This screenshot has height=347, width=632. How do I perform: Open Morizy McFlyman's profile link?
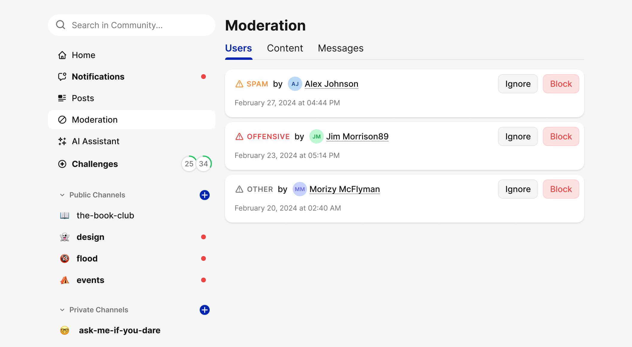pos(344,189)
